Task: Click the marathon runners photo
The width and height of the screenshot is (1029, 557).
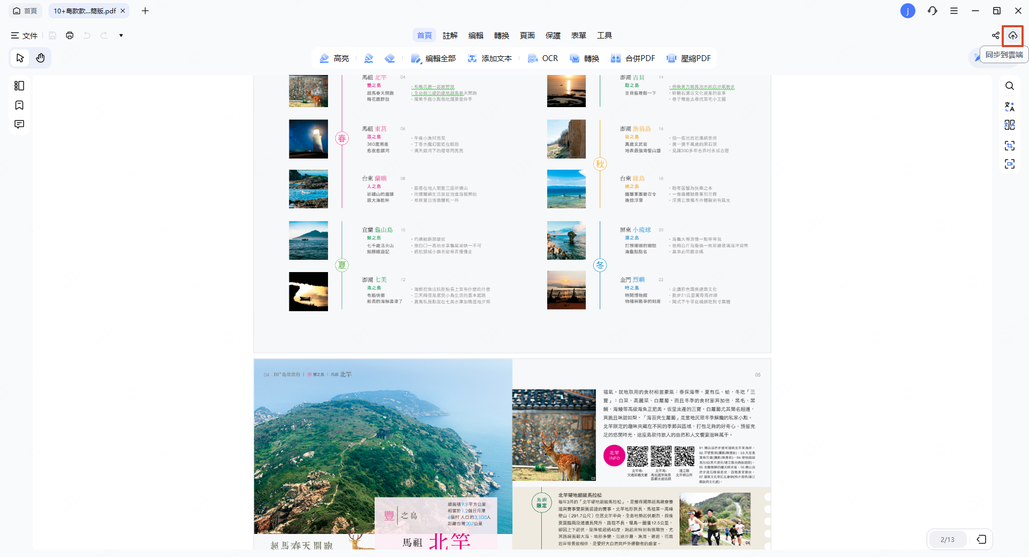Action: [x=715, y=520]
